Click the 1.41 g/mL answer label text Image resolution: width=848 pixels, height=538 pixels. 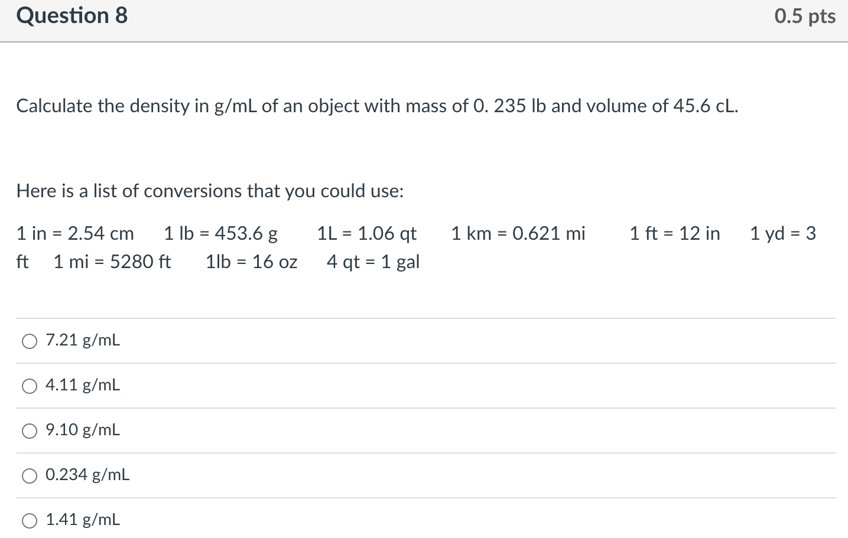(x=82, y=520)
